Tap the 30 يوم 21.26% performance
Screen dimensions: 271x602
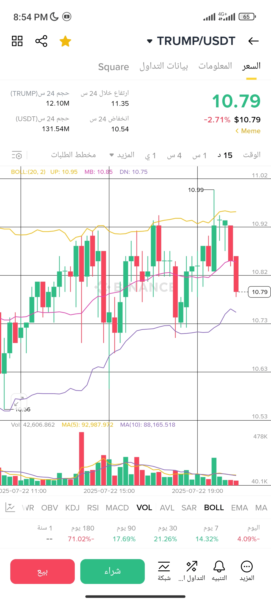[166, 533]
